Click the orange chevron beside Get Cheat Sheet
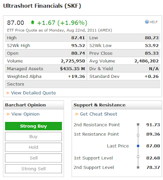Viewport: 163px width, 180px height. (77, 114)
